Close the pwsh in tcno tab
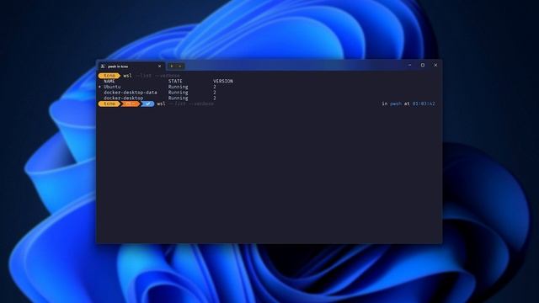The image size is (539, 303). 159,66
